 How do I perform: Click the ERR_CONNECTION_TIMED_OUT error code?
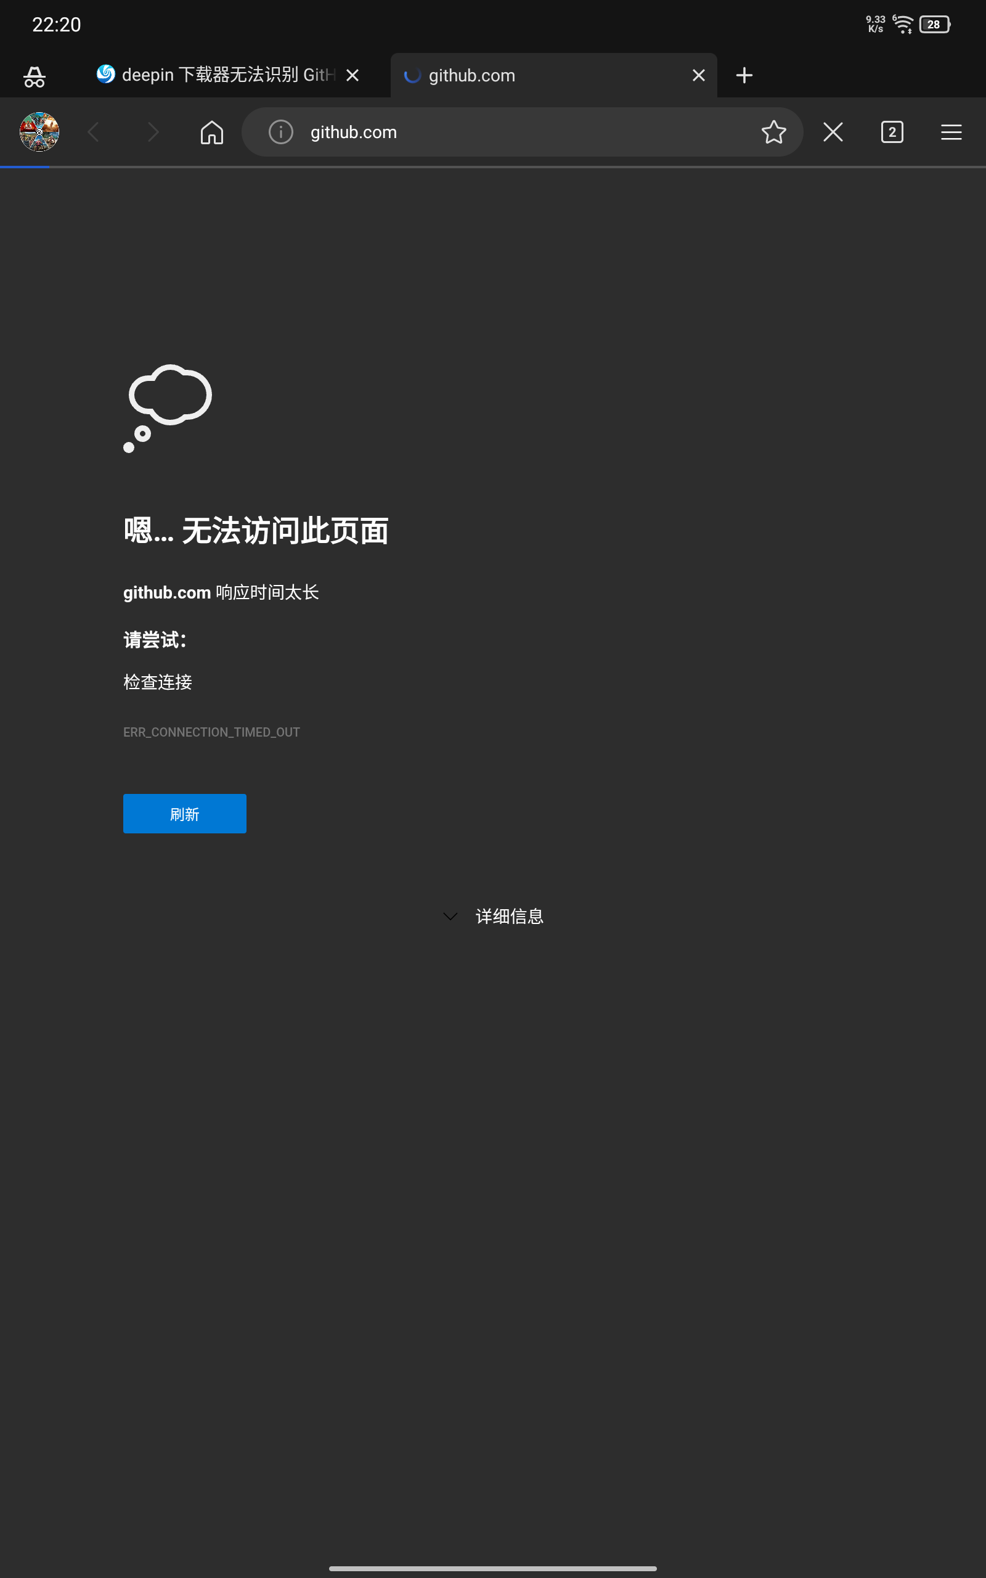(x=211, y=732)
